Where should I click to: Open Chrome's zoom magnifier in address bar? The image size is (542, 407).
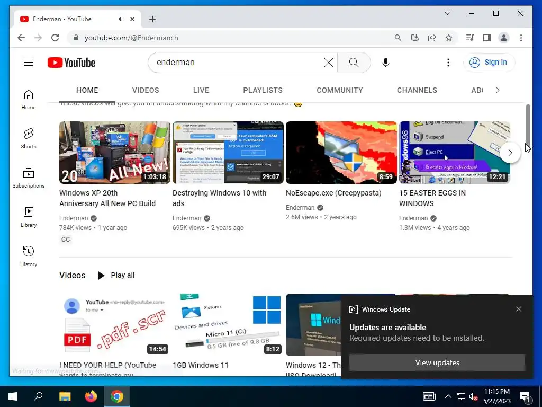pos(398,38)
